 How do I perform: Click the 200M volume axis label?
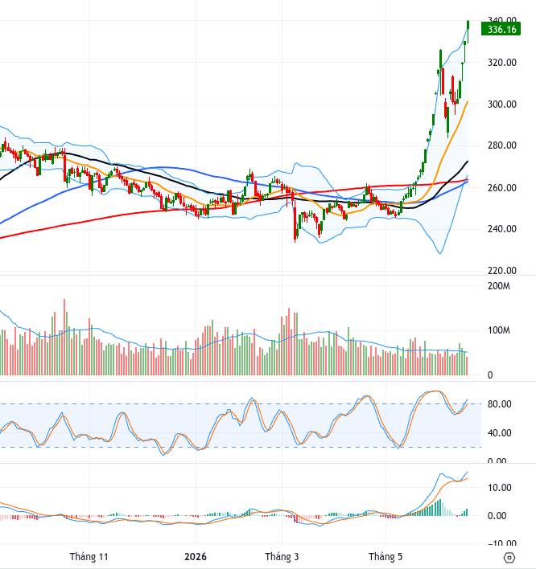[x=498, y=286]
